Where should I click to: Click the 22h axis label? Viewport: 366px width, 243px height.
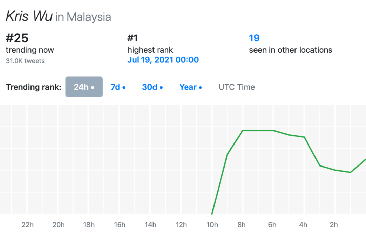pyautogui.click(x=27, y=225)
